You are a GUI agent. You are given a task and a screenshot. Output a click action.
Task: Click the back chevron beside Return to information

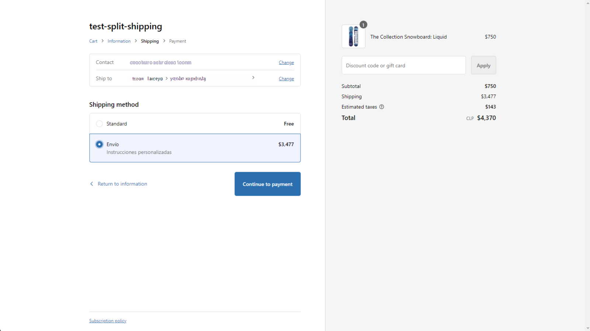click(92, 184)
